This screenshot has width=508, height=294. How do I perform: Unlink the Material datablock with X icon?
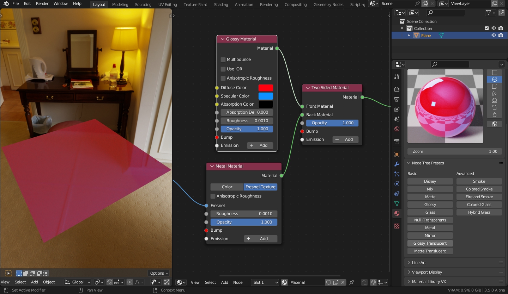(343, 282)
